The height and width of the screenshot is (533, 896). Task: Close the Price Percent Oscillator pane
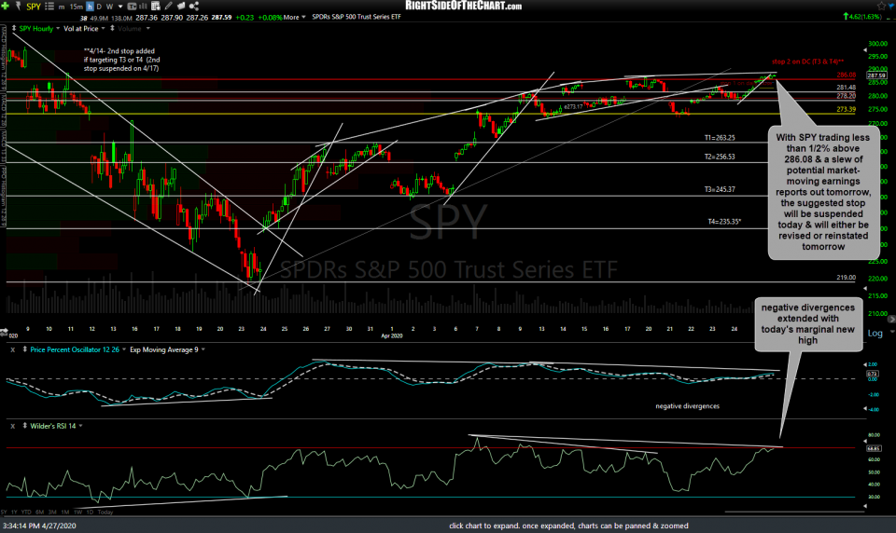[x=12, y=349]
